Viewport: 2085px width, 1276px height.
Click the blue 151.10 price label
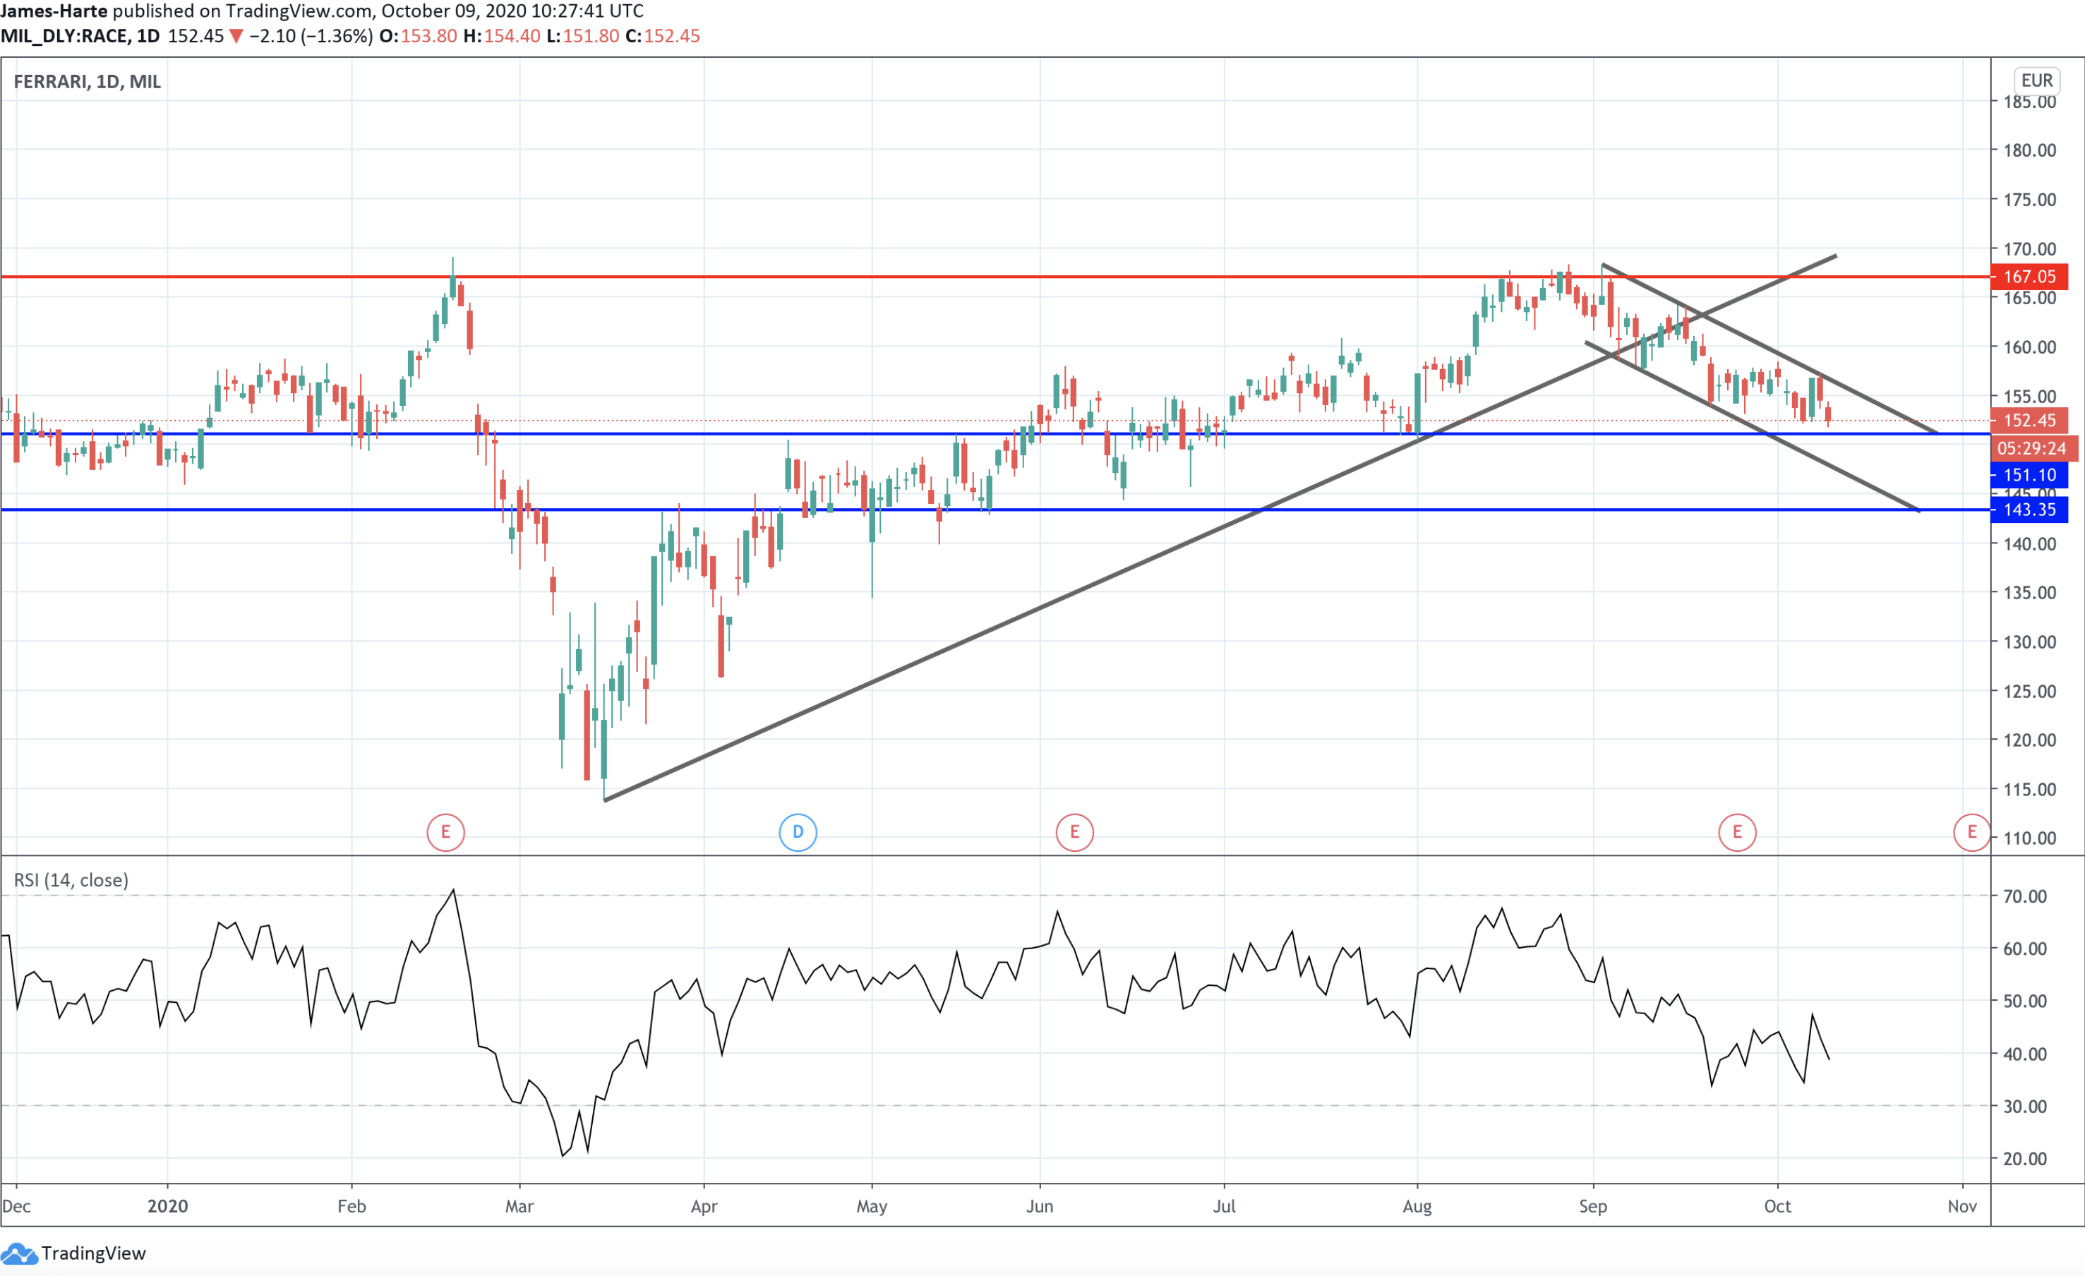[x=2029, y=475]
